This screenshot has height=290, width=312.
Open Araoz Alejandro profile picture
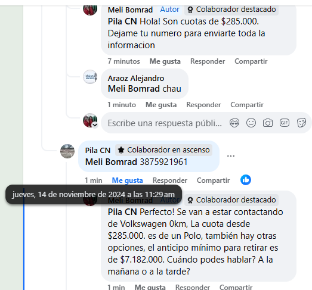[x=90, y=77]
